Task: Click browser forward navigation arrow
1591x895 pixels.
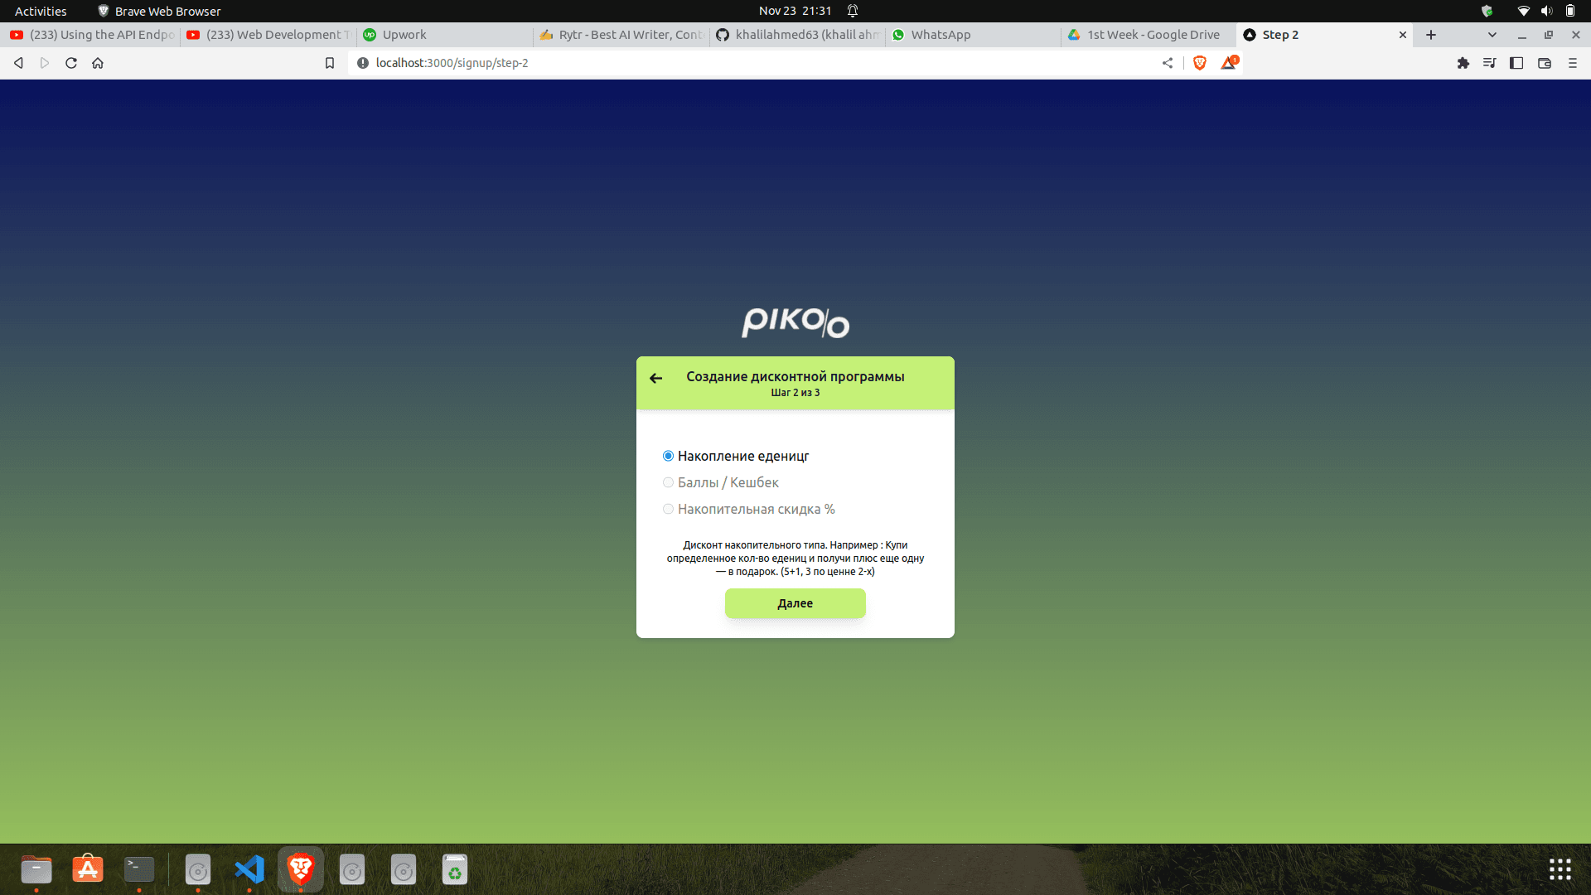Action: [45, 63]
